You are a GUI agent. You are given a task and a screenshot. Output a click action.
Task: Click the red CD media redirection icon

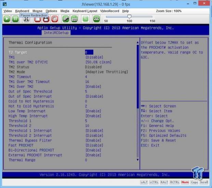[55, 19]
